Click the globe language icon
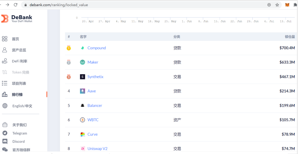This screenshot has height=154, width=299. tap(5, 106)
